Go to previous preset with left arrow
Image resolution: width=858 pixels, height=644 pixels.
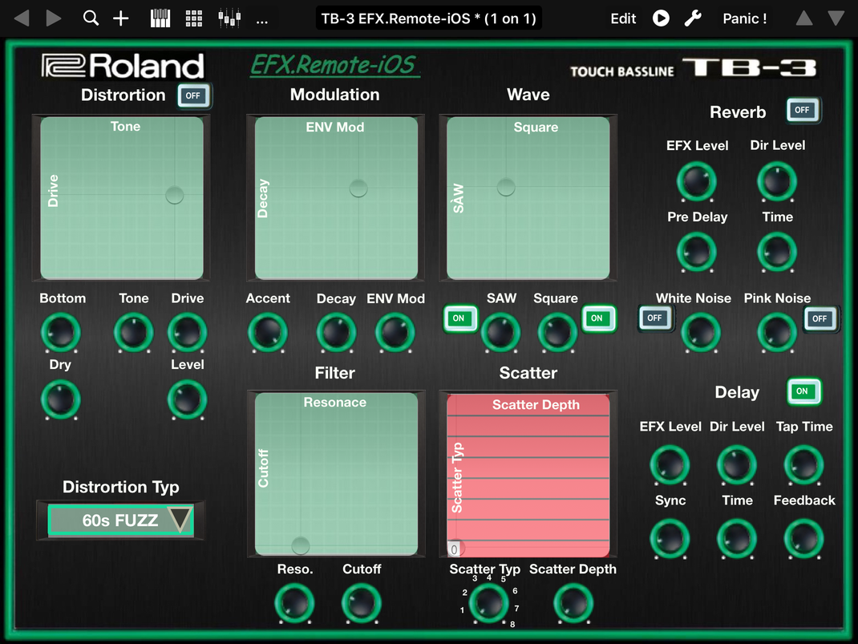(22, 18)
